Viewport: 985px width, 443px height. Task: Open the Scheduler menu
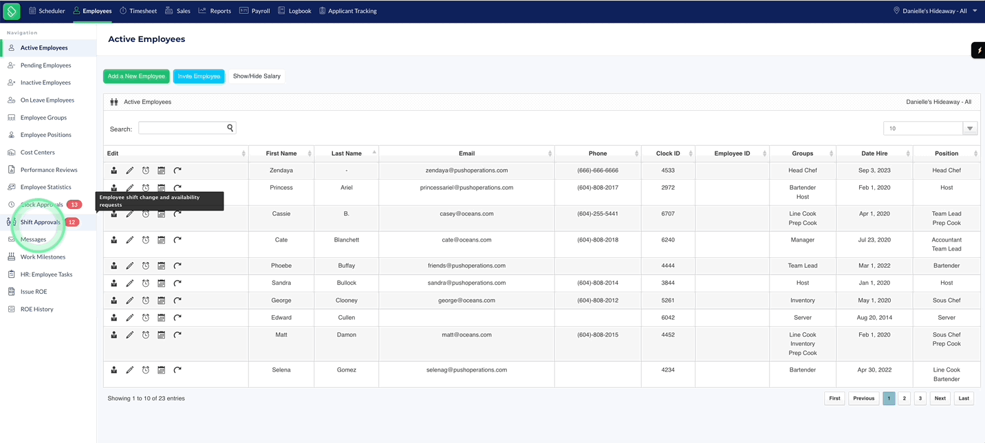(47, 11)
